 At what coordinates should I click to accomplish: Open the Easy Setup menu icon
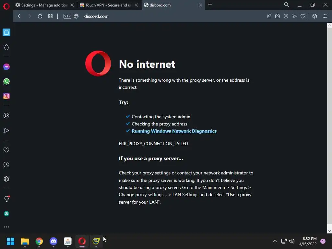[325, 16]
